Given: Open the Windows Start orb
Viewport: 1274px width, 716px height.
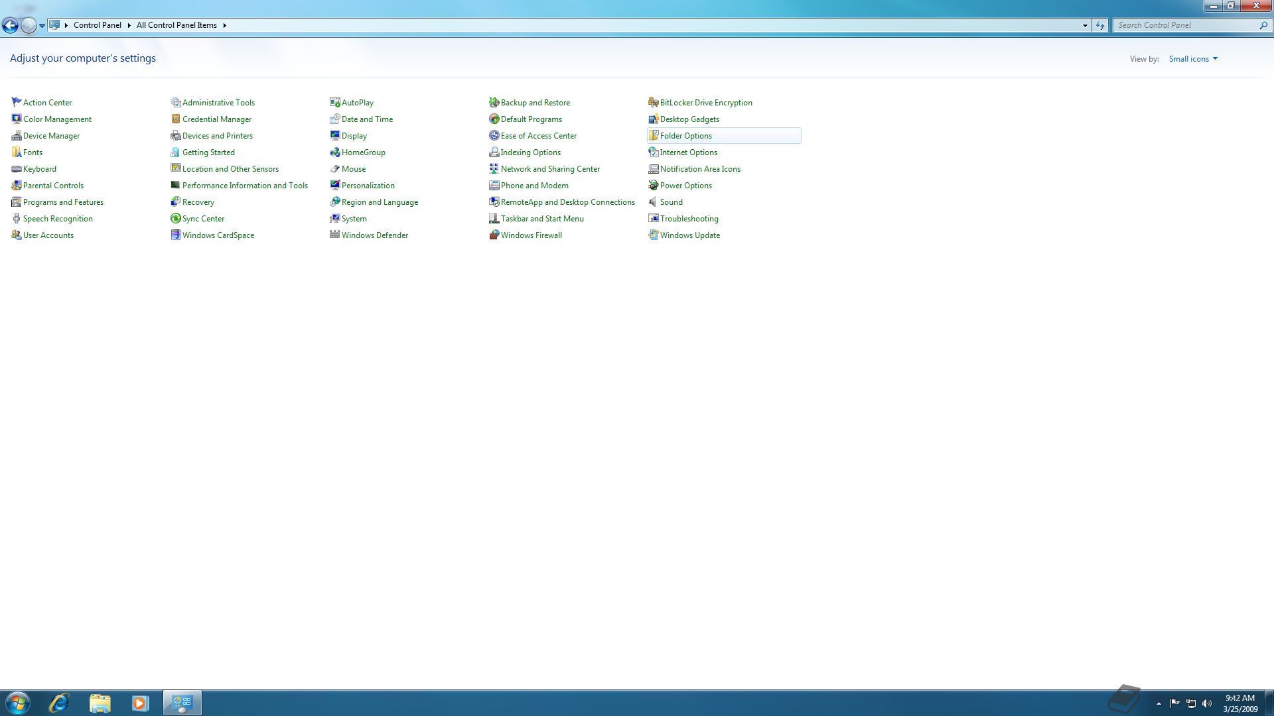Looking at the screenshot, I should coord(18,703).
